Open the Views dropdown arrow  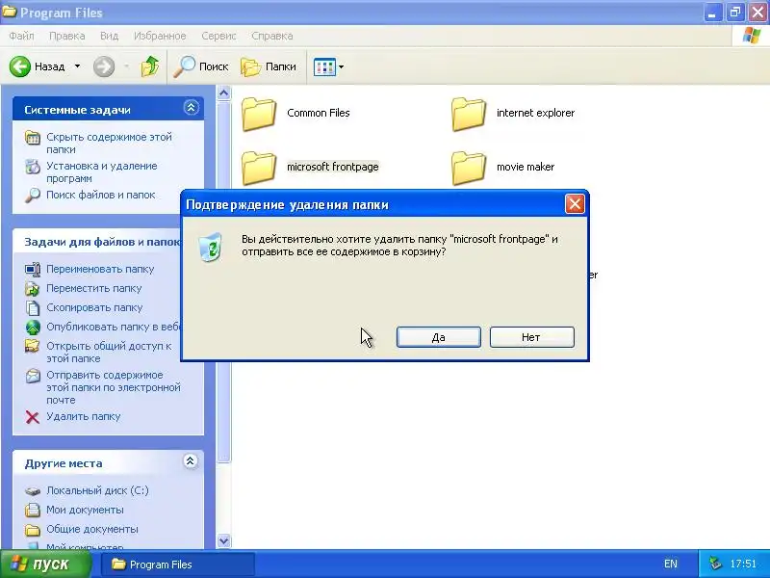pyautogui.click(x=342, y=66)
